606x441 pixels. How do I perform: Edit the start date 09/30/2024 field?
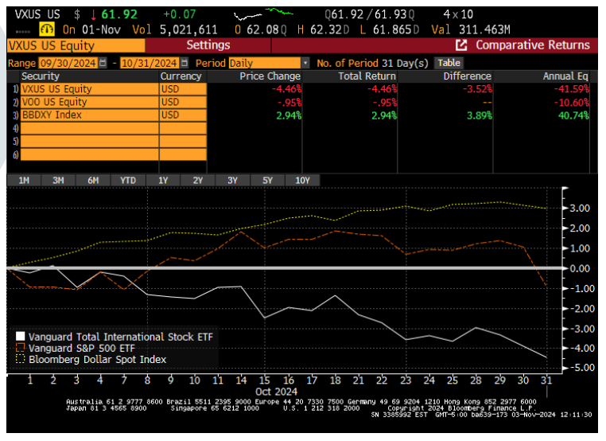point(68,63)
